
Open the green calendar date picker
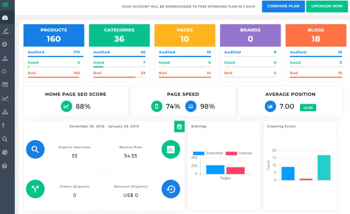(x=179, y=127)
